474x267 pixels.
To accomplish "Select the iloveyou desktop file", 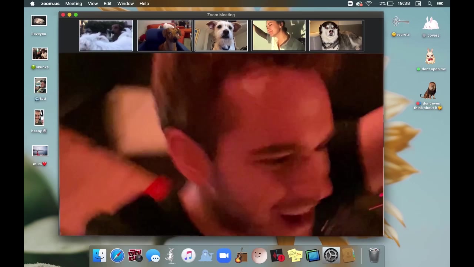I will tap(39, 25).
